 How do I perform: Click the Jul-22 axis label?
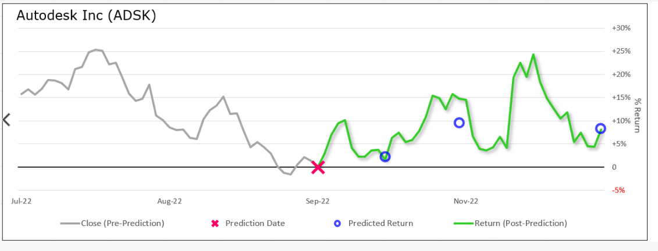(22, 201)
